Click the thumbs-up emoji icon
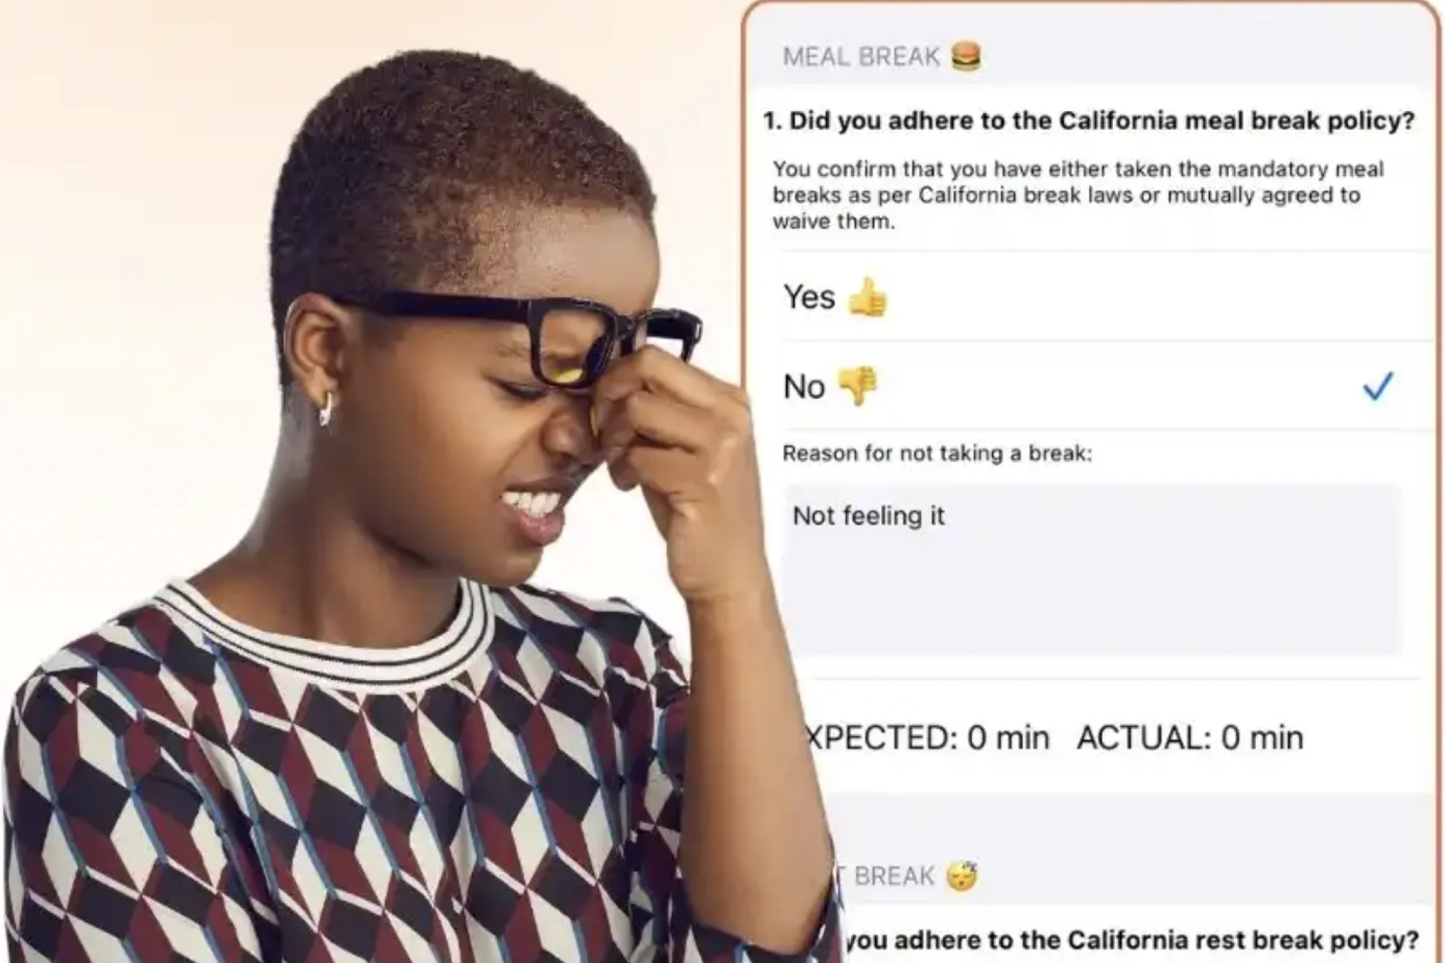 (x=868, y=298)
